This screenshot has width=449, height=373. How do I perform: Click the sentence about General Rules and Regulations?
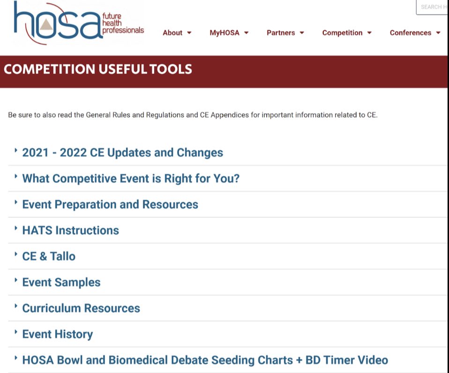pos(193,115)
